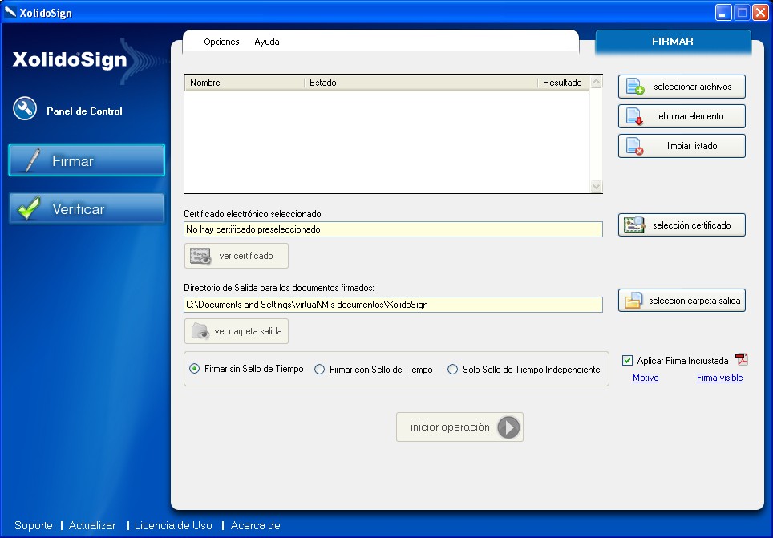The image size is (773, 538).
Task: Sort file list by Nombre column
Action: (x=245, y=83)
